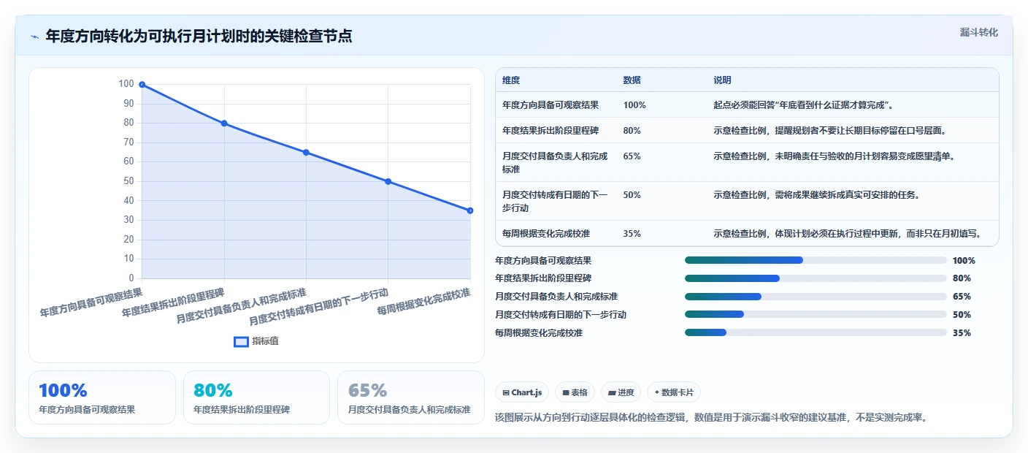
Task: Click the 65% cell in the table
Action: [x=632, y=156]
